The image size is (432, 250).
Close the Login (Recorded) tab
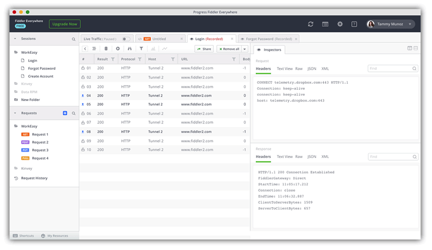click(x=232, y=39)
